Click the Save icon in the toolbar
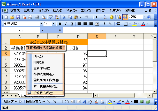The image size is (158, 111). [x=18, y=17]
